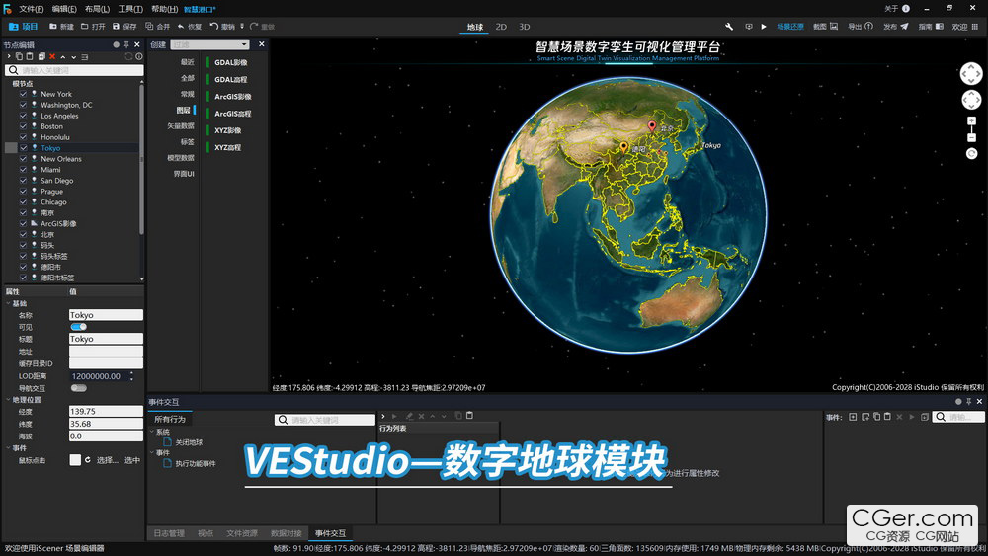Image resolution: width=988 pixels, height=556 pixels.
Task: Open the 编辑(E) menu
Action: 64,9
